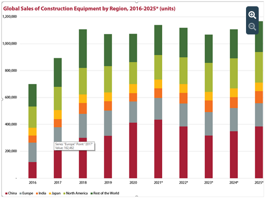Select the 1,000,000 vertical axis label

pyautogui.click(x=10, y=44)
